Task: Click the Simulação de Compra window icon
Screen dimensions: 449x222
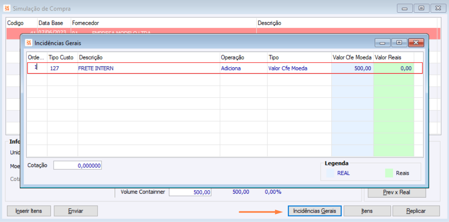Action: tap(7, 9)
